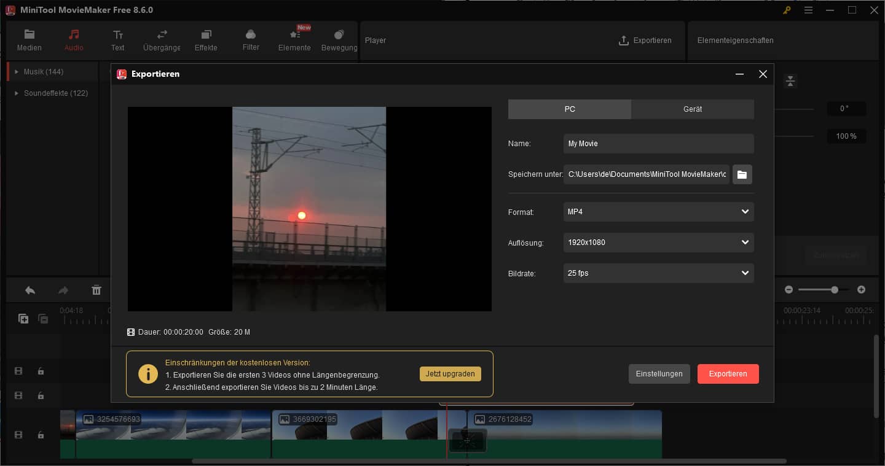
Task: Toggle the lock on the bottom video track
Action: (x=41, y=435)
